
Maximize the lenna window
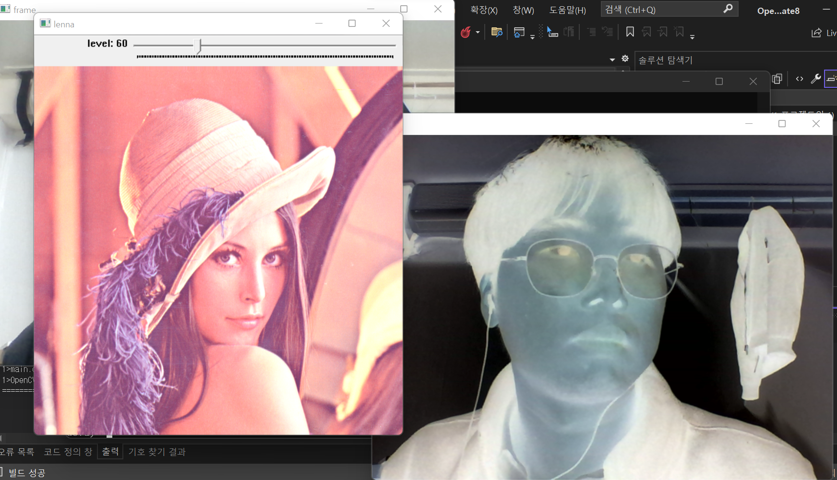[x=352, y=24]
